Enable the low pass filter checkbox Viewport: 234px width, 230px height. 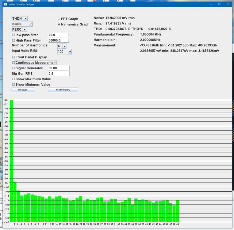13,35
